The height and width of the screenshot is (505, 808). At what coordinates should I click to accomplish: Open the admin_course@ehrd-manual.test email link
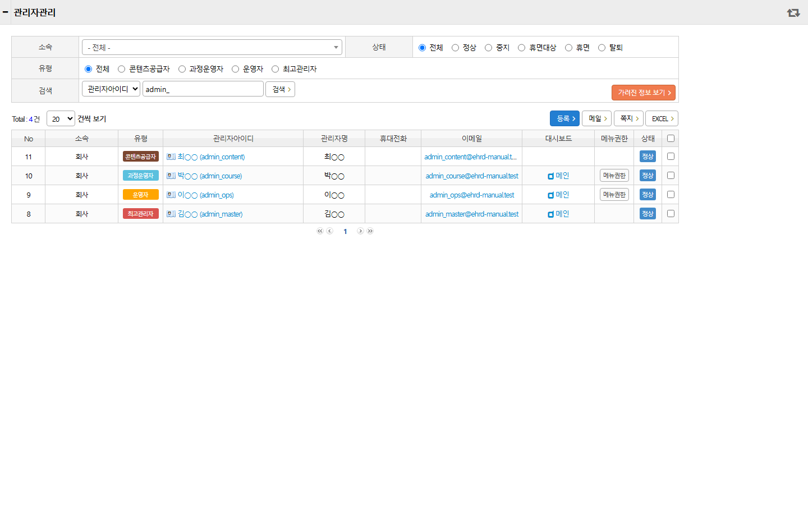[x=472, y=176]
